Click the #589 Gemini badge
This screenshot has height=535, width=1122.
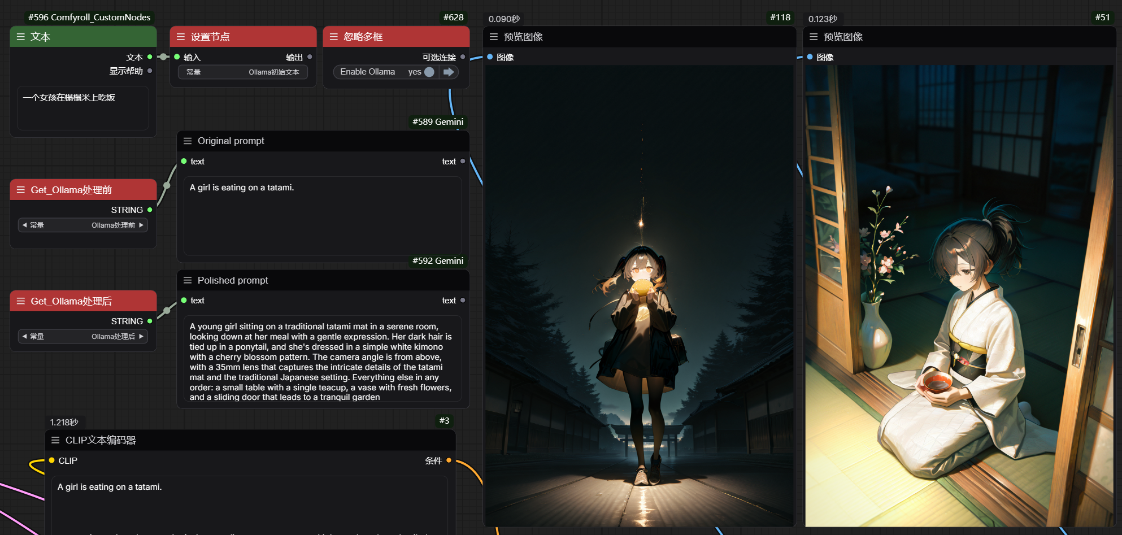click(438, 121)
